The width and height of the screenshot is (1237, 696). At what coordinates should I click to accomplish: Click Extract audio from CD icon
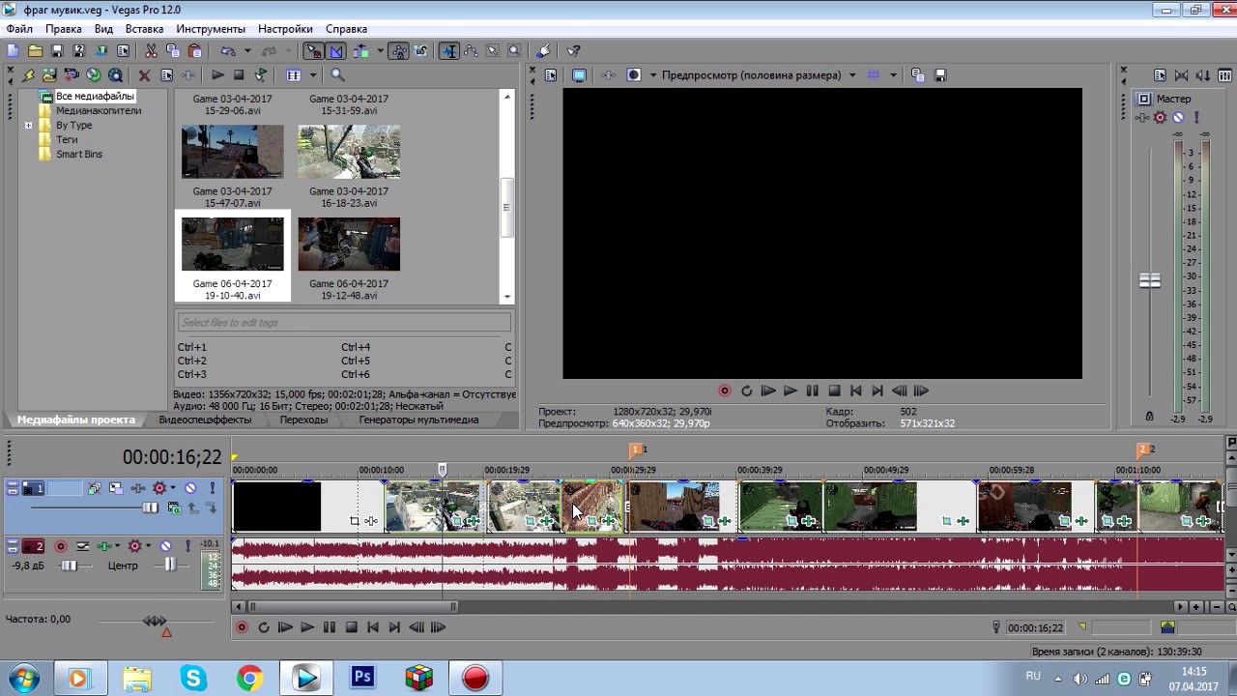[93, 74]
